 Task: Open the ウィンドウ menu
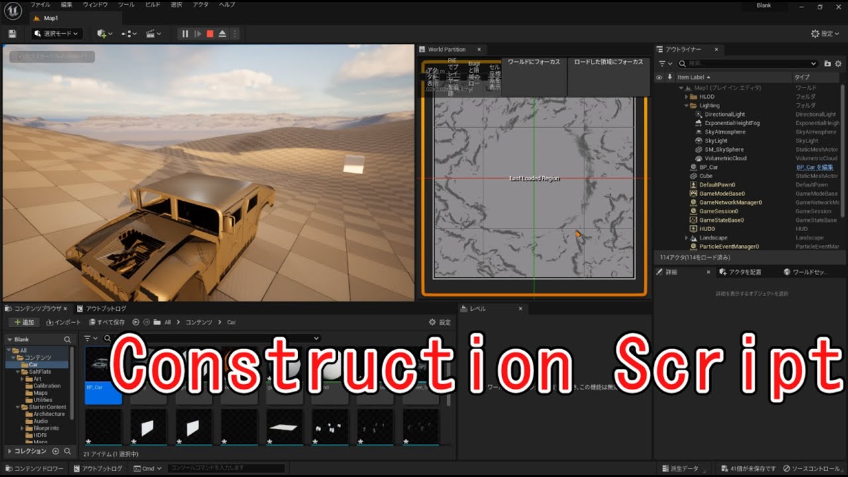point(95,5)
